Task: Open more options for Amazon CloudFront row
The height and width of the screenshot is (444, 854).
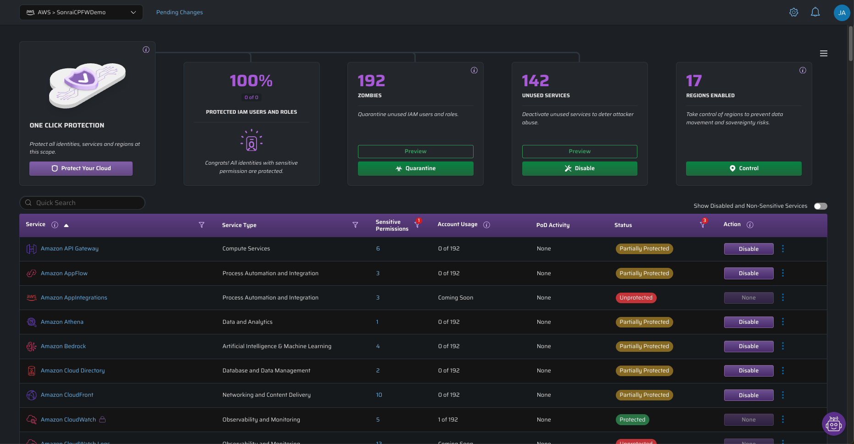Action: [783, 395]
